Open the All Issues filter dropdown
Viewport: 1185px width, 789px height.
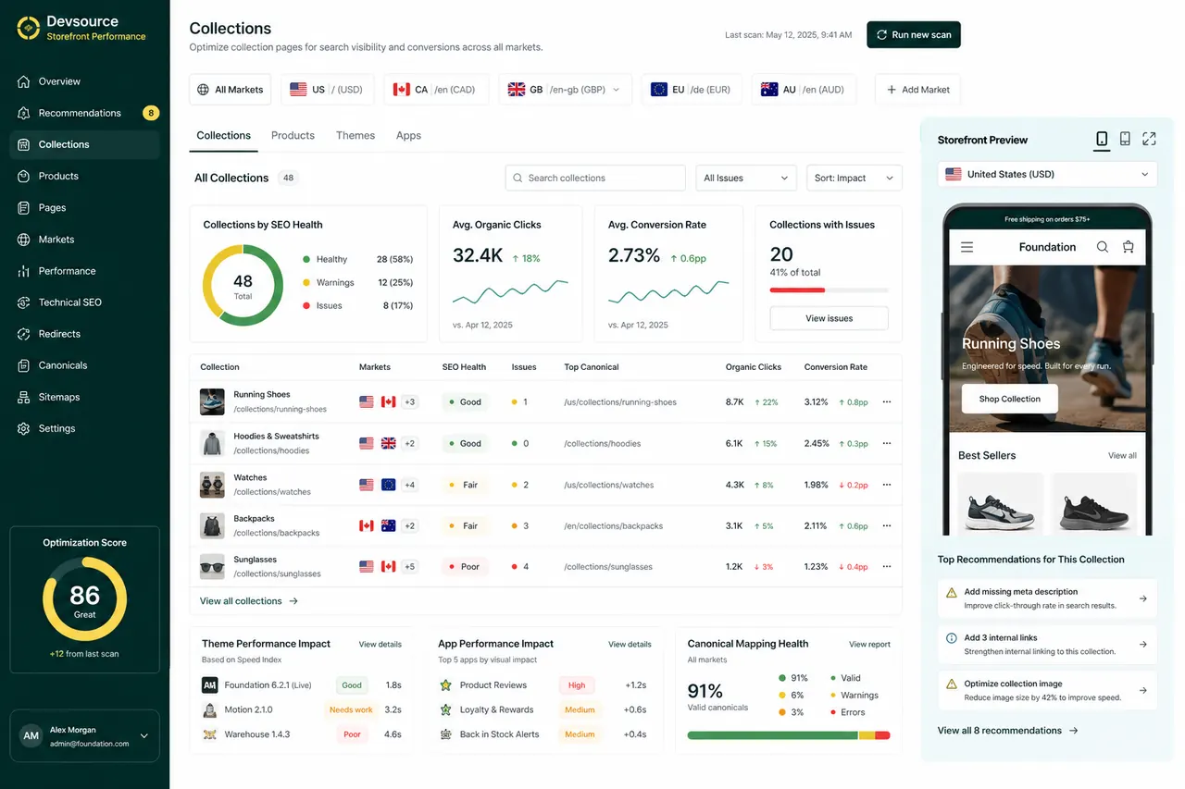746,178
